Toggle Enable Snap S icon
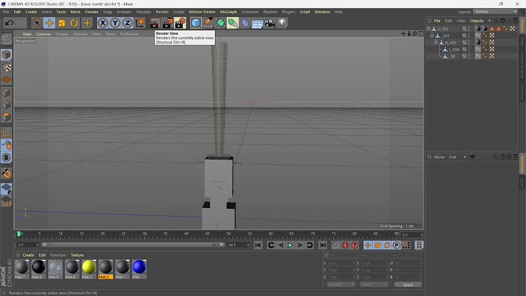The height and width of the screenshot is (296, 526). [x=6, y=157]
